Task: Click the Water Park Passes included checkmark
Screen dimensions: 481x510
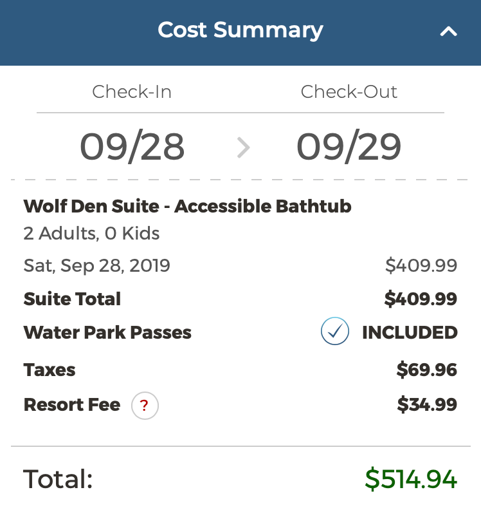Action: (334, 332)
